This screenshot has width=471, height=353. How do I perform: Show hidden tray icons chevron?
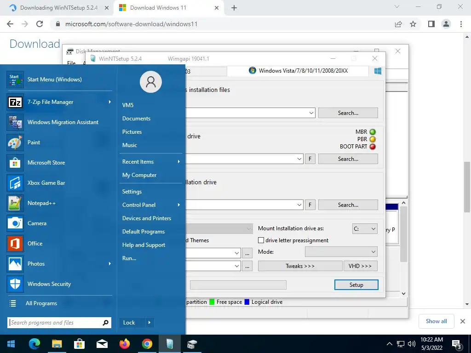tap(389, 344)
